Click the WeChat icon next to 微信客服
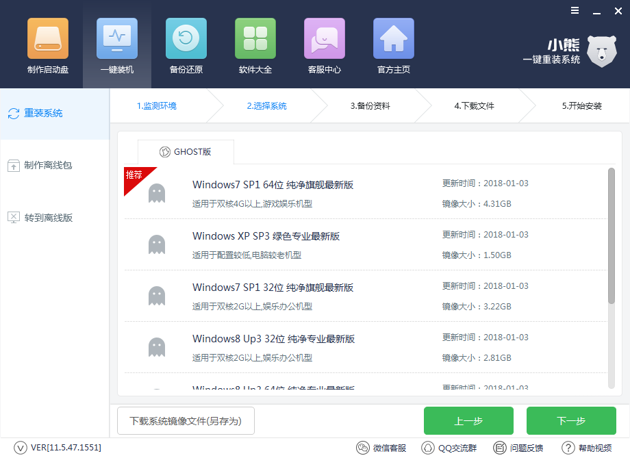 pos(363,448)
